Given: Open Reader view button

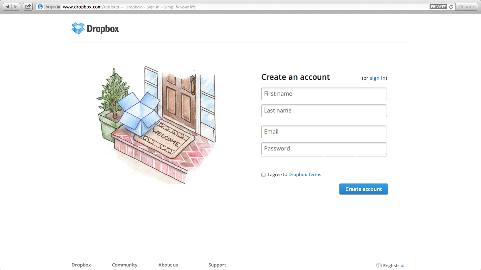Looking at the screenshot, I should (x=467, y=7).
